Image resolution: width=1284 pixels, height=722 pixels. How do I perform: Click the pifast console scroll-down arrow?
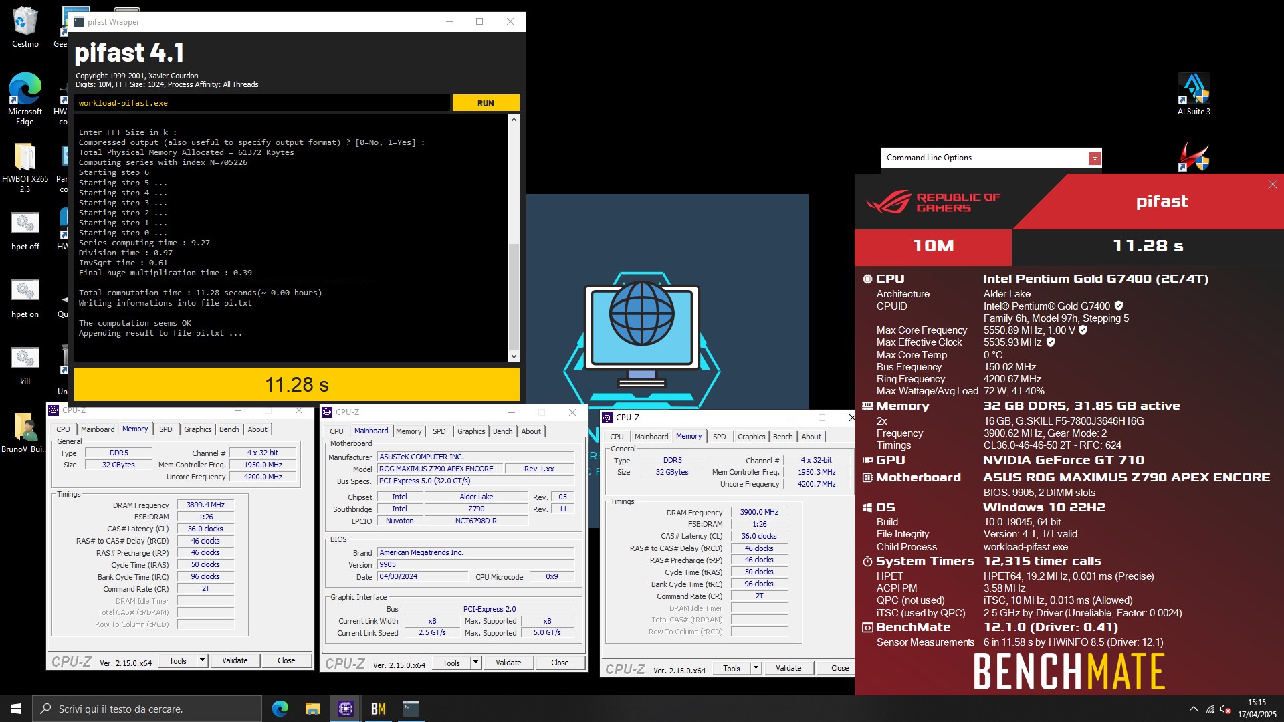coord(514,356)
